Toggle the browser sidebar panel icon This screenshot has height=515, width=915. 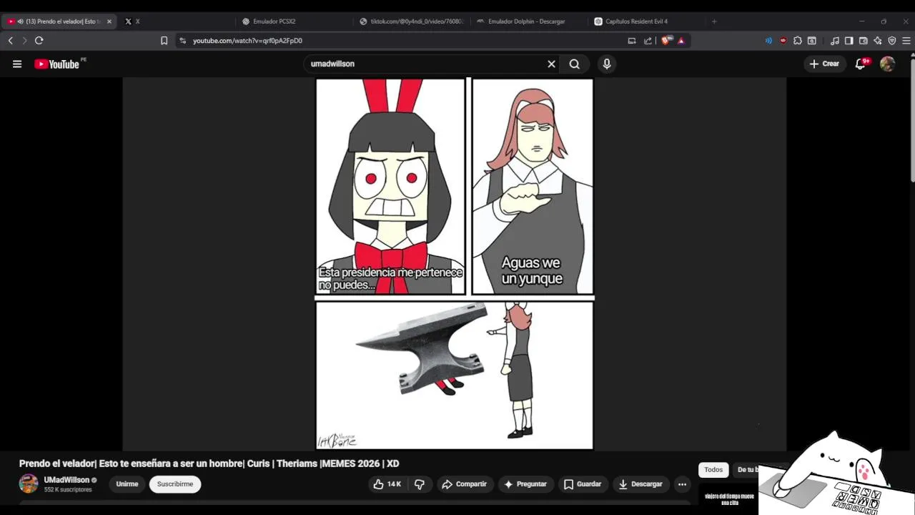tap(849, 41)
